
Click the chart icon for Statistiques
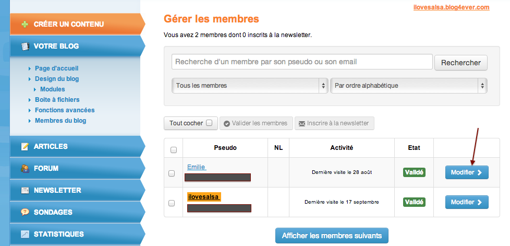click(x=25, y=234)
